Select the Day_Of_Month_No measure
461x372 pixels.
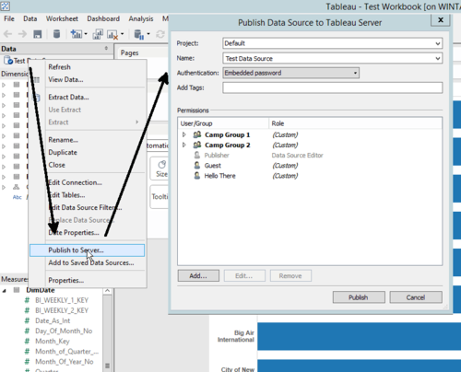coord(64,331)
